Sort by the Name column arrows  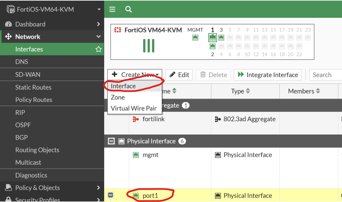(x=174, y=91)
